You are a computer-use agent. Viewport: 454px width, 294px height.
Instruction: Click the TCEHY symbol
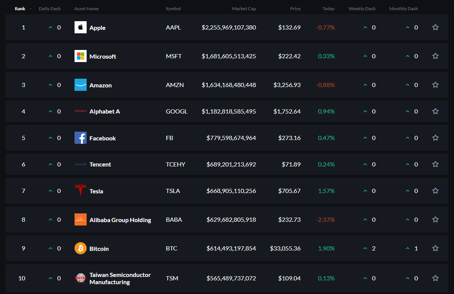coord(176,165)
